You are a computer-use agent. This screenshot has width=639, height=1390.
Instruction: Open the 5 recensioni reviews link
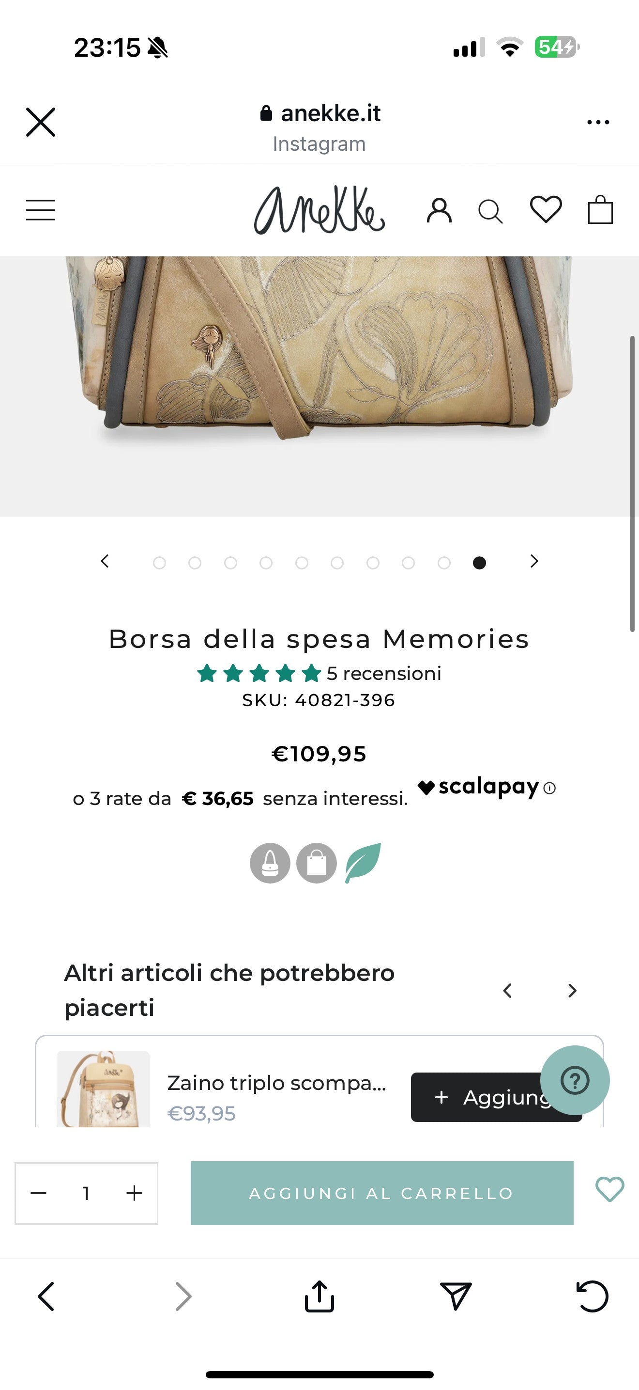coord(383,673)
